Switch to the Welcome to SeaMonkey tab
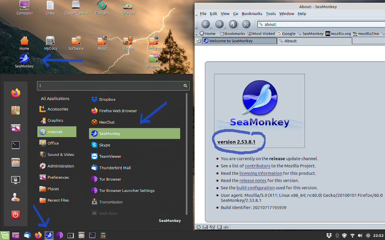The width and height of the screenshot is (385, 240). pyautogui.click(x=239, y=41)
